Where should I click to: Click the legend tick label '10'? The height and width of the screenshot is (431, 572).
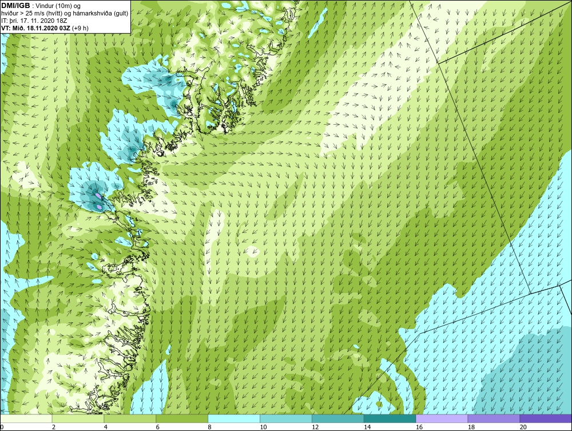click(263, 427)
